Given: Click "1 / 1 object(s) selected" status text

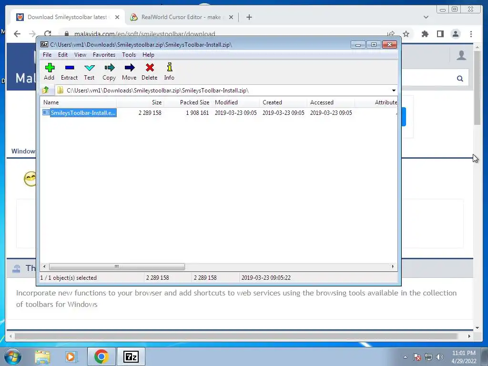Looking at the screenshot, I should click(x=69, y=278).
